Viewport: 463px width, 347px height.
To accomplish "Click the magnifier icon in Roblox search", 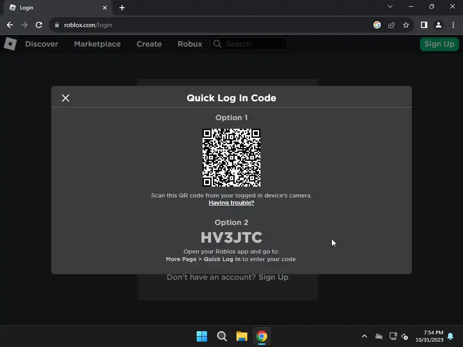I will [217, 44].
